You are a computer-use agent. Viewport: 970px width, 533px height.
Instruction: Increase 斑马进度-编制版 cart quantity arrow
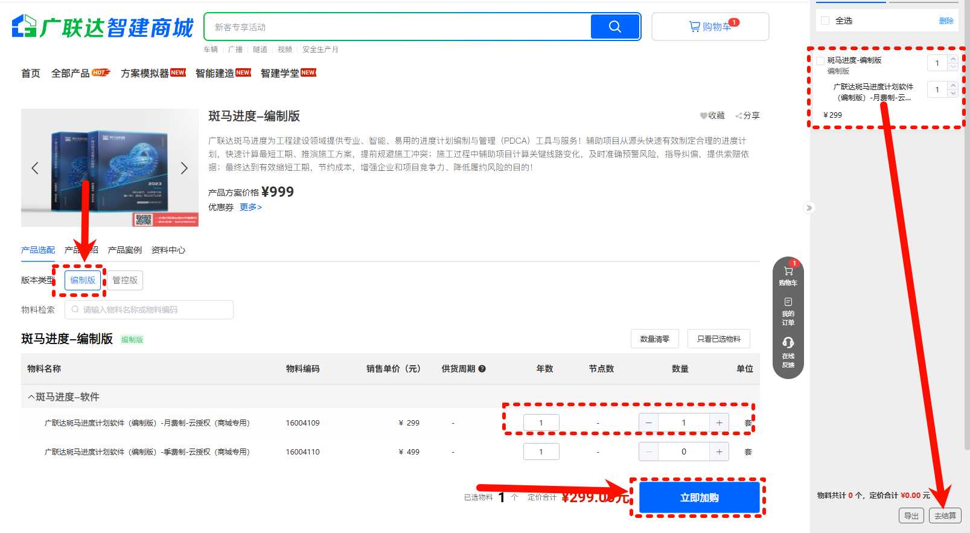[x=953, y=59]
